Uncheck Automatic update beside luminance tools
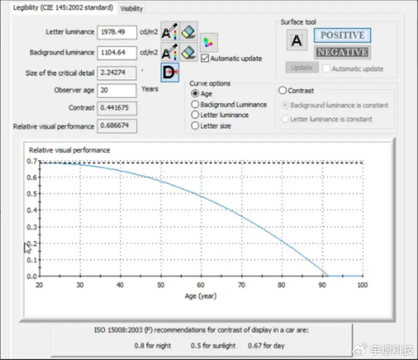418x360 pixels. tap(205, 58)
